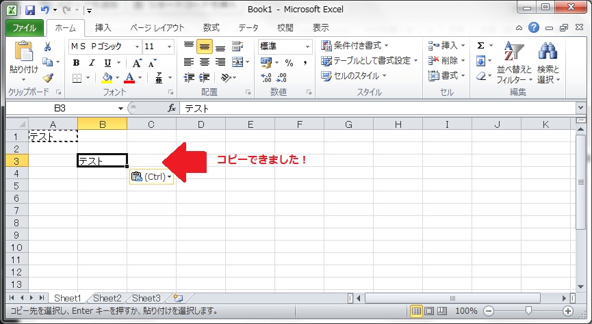Click the accounting currency format icon
The height and width of the screenshot is (324, 592).
pos(266,62)
